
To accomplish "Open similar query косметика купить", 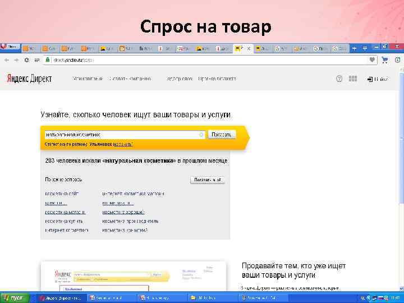I will [64, 221].
